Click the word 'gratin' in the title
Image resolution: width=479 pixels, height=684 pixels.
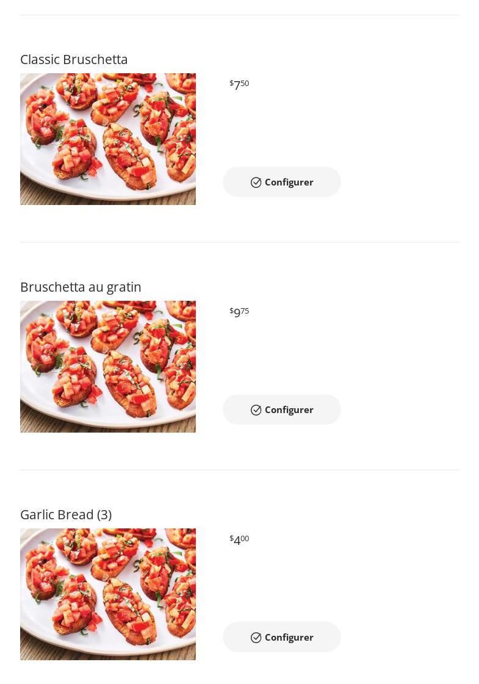[123, 287]
